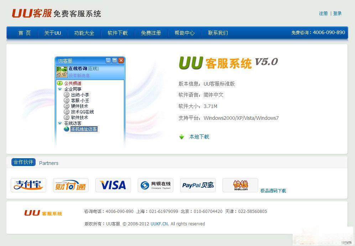Click the PayPal partner logo
The image size is (355, 246).
point(198,185)
